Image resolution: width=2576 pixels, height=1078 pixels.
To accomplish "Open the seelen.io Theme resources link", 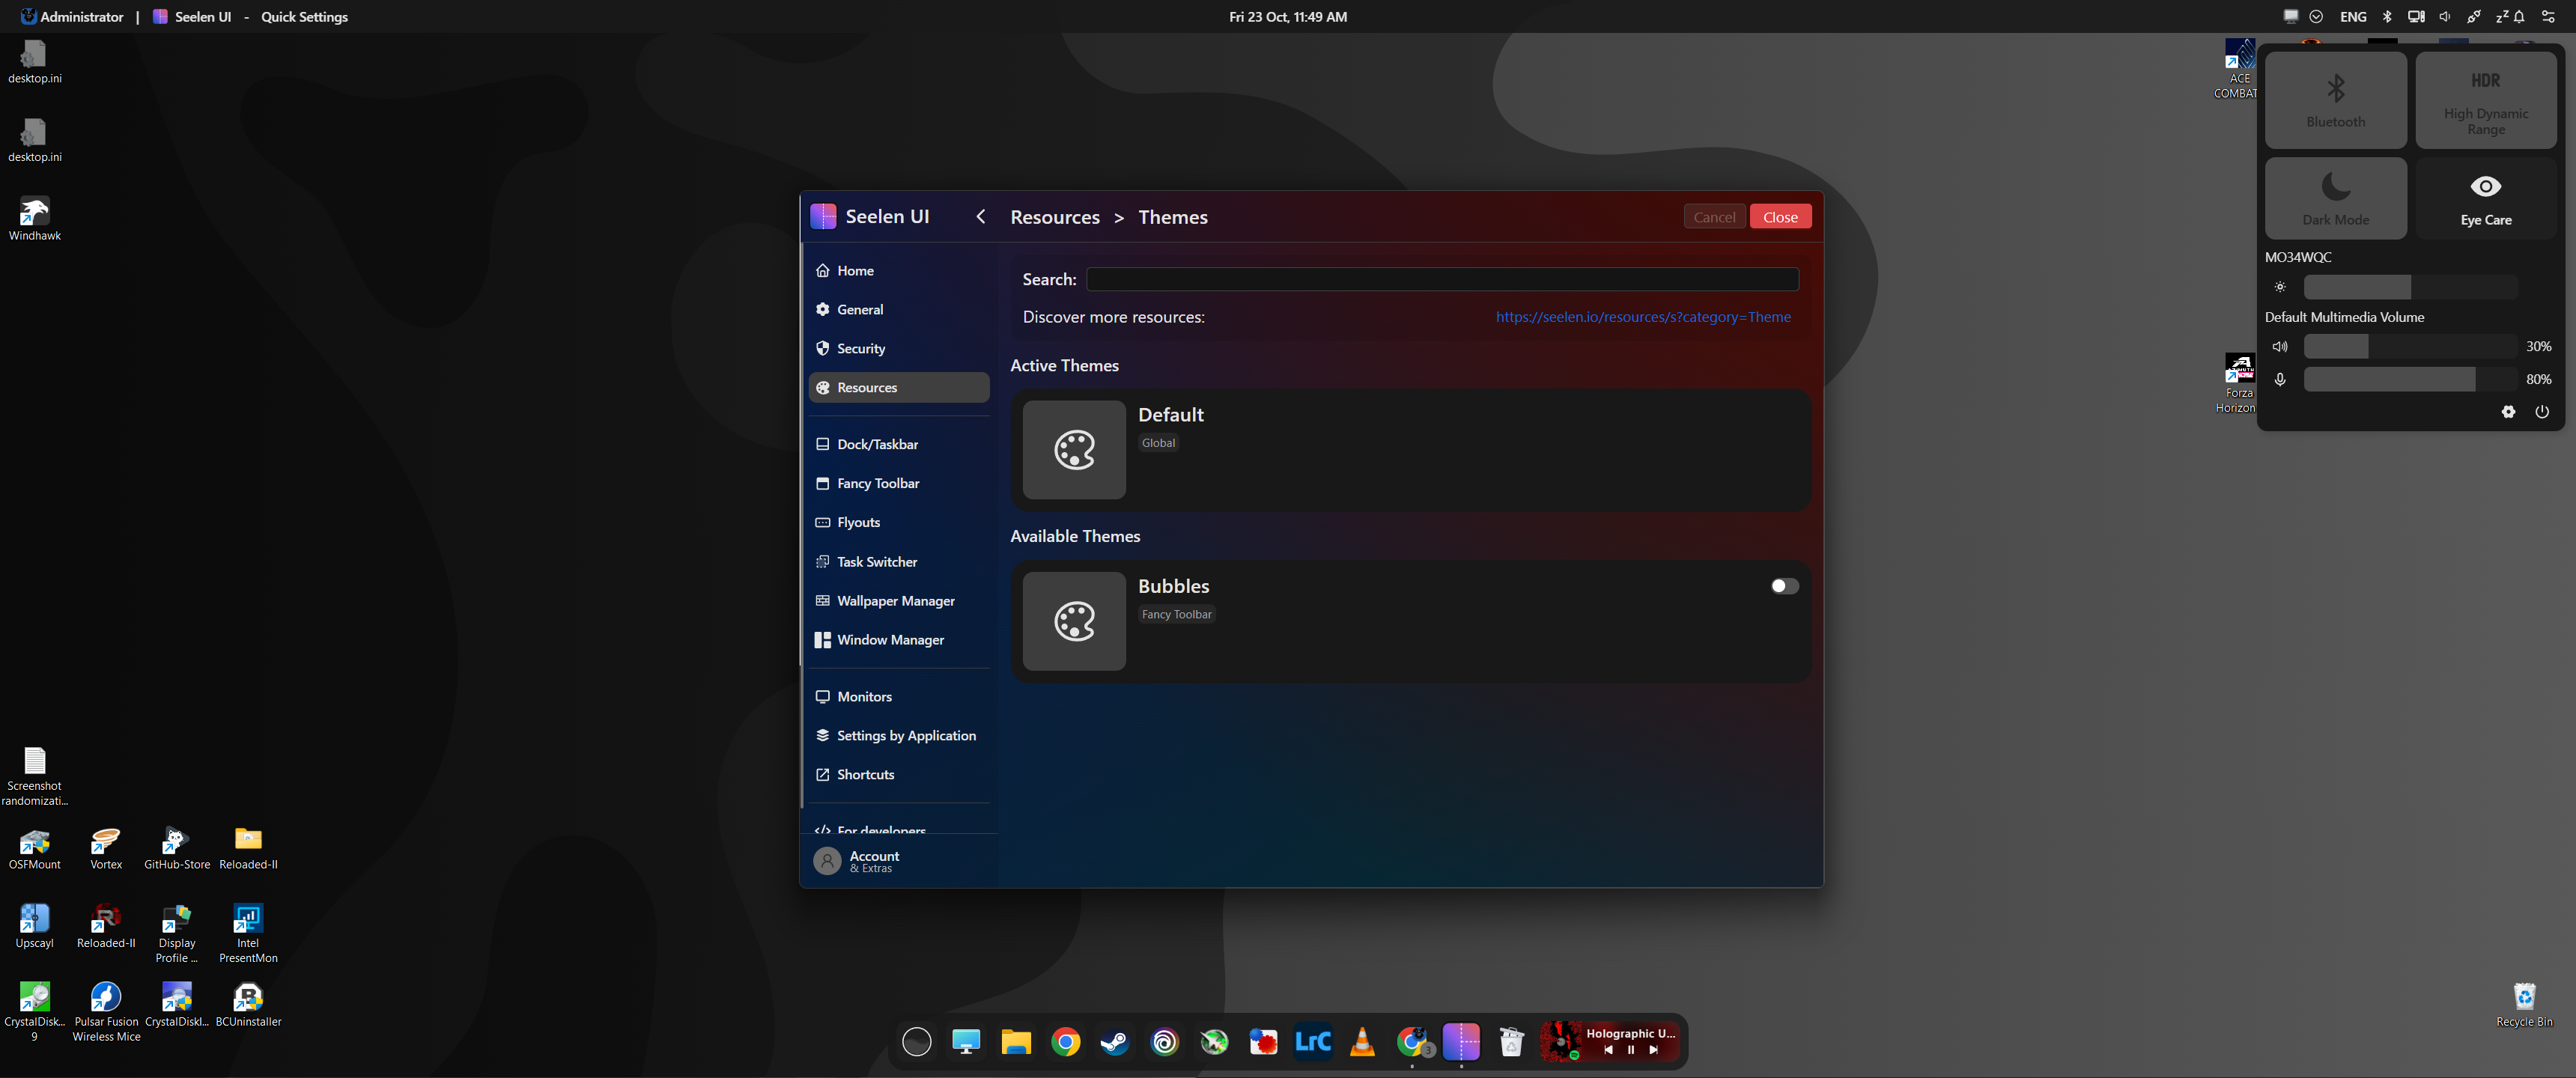I will point(1642,317).
